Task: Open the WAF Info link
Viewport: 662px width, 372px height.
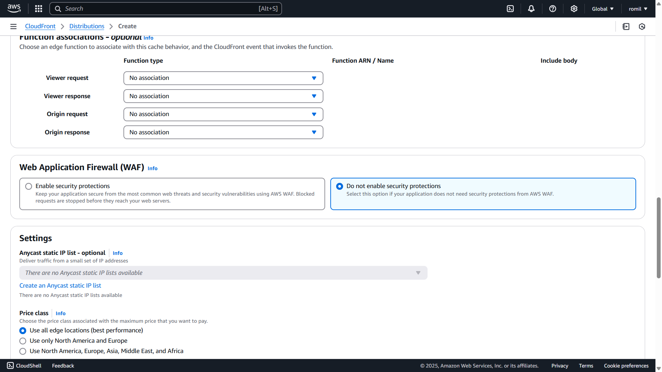Action: (152, 168)
